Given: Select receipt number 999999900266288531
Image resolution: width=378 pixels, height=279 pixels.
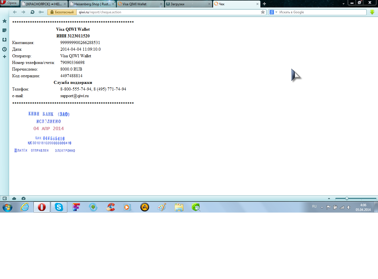Looking at the screenshot, I should tap(80, 43).
